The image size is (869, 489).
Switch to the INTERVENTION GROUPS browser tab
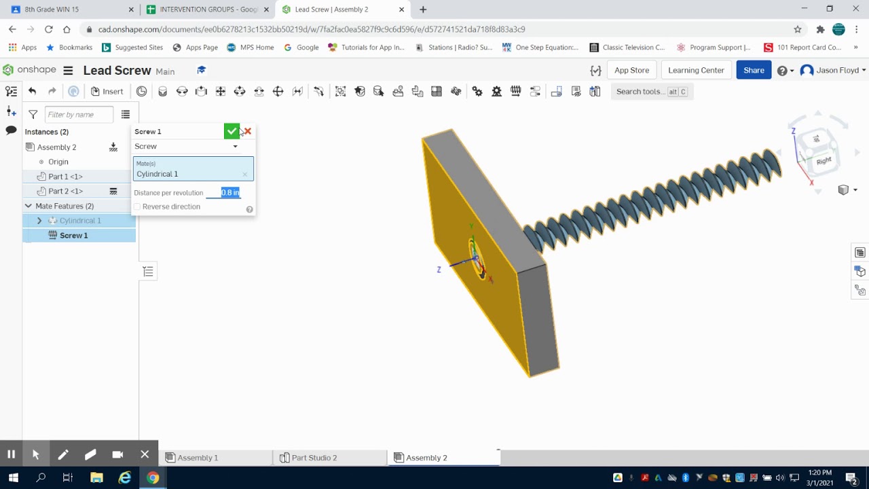click(x=207, y=10)
